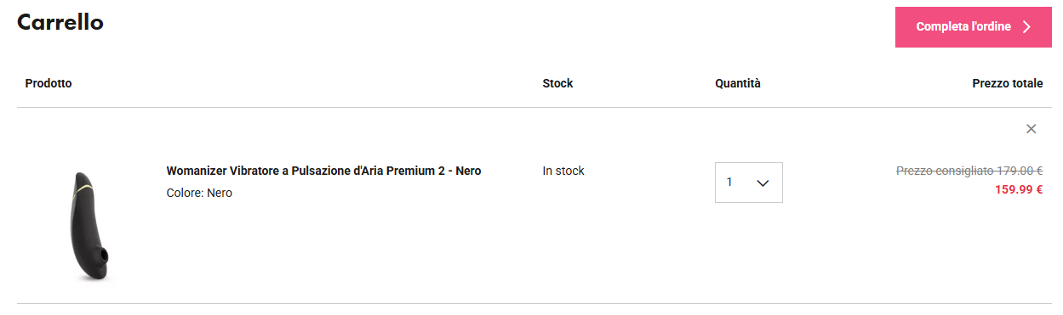Click the chevron arrow in quantity selector
1063x315 pixels.
point(763,183)
